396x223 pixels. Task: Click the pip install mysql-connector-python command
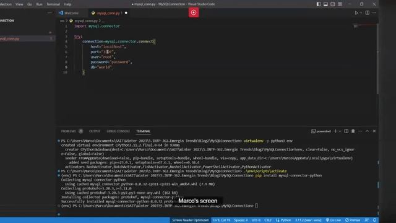click(x=288, y=175)
